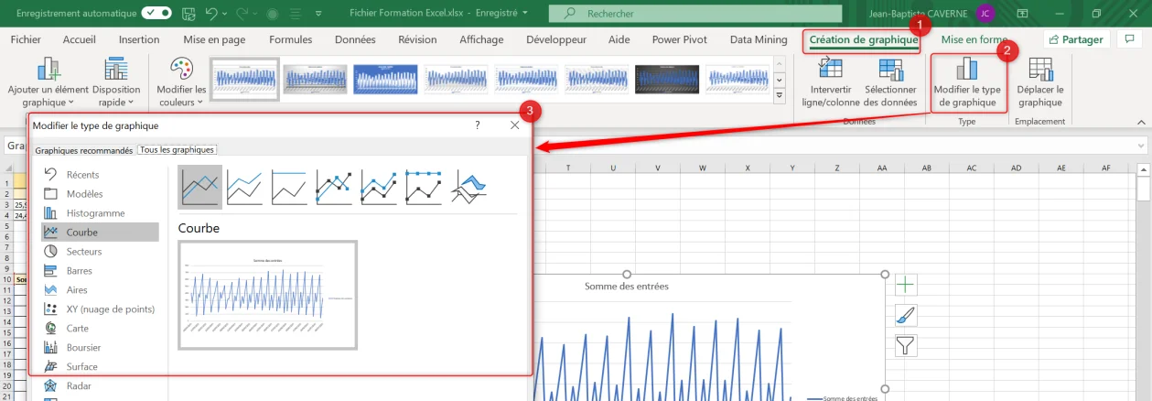Viewport: 1152px width, 401px height.
Task: Switch to Graphiques recommandés tab in dialog
Action: coord(83,150)
